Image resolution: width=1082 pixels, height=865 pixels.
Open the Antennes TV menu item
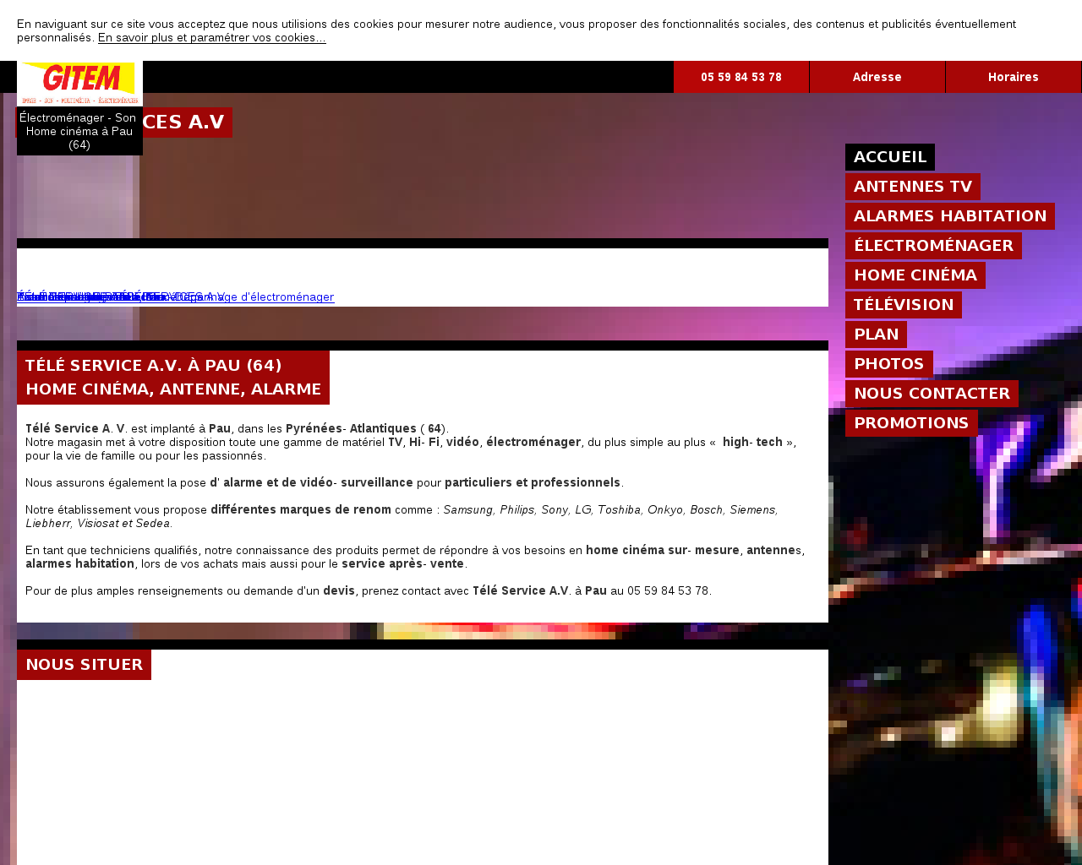pyautogui.click(x=913, y=187)
